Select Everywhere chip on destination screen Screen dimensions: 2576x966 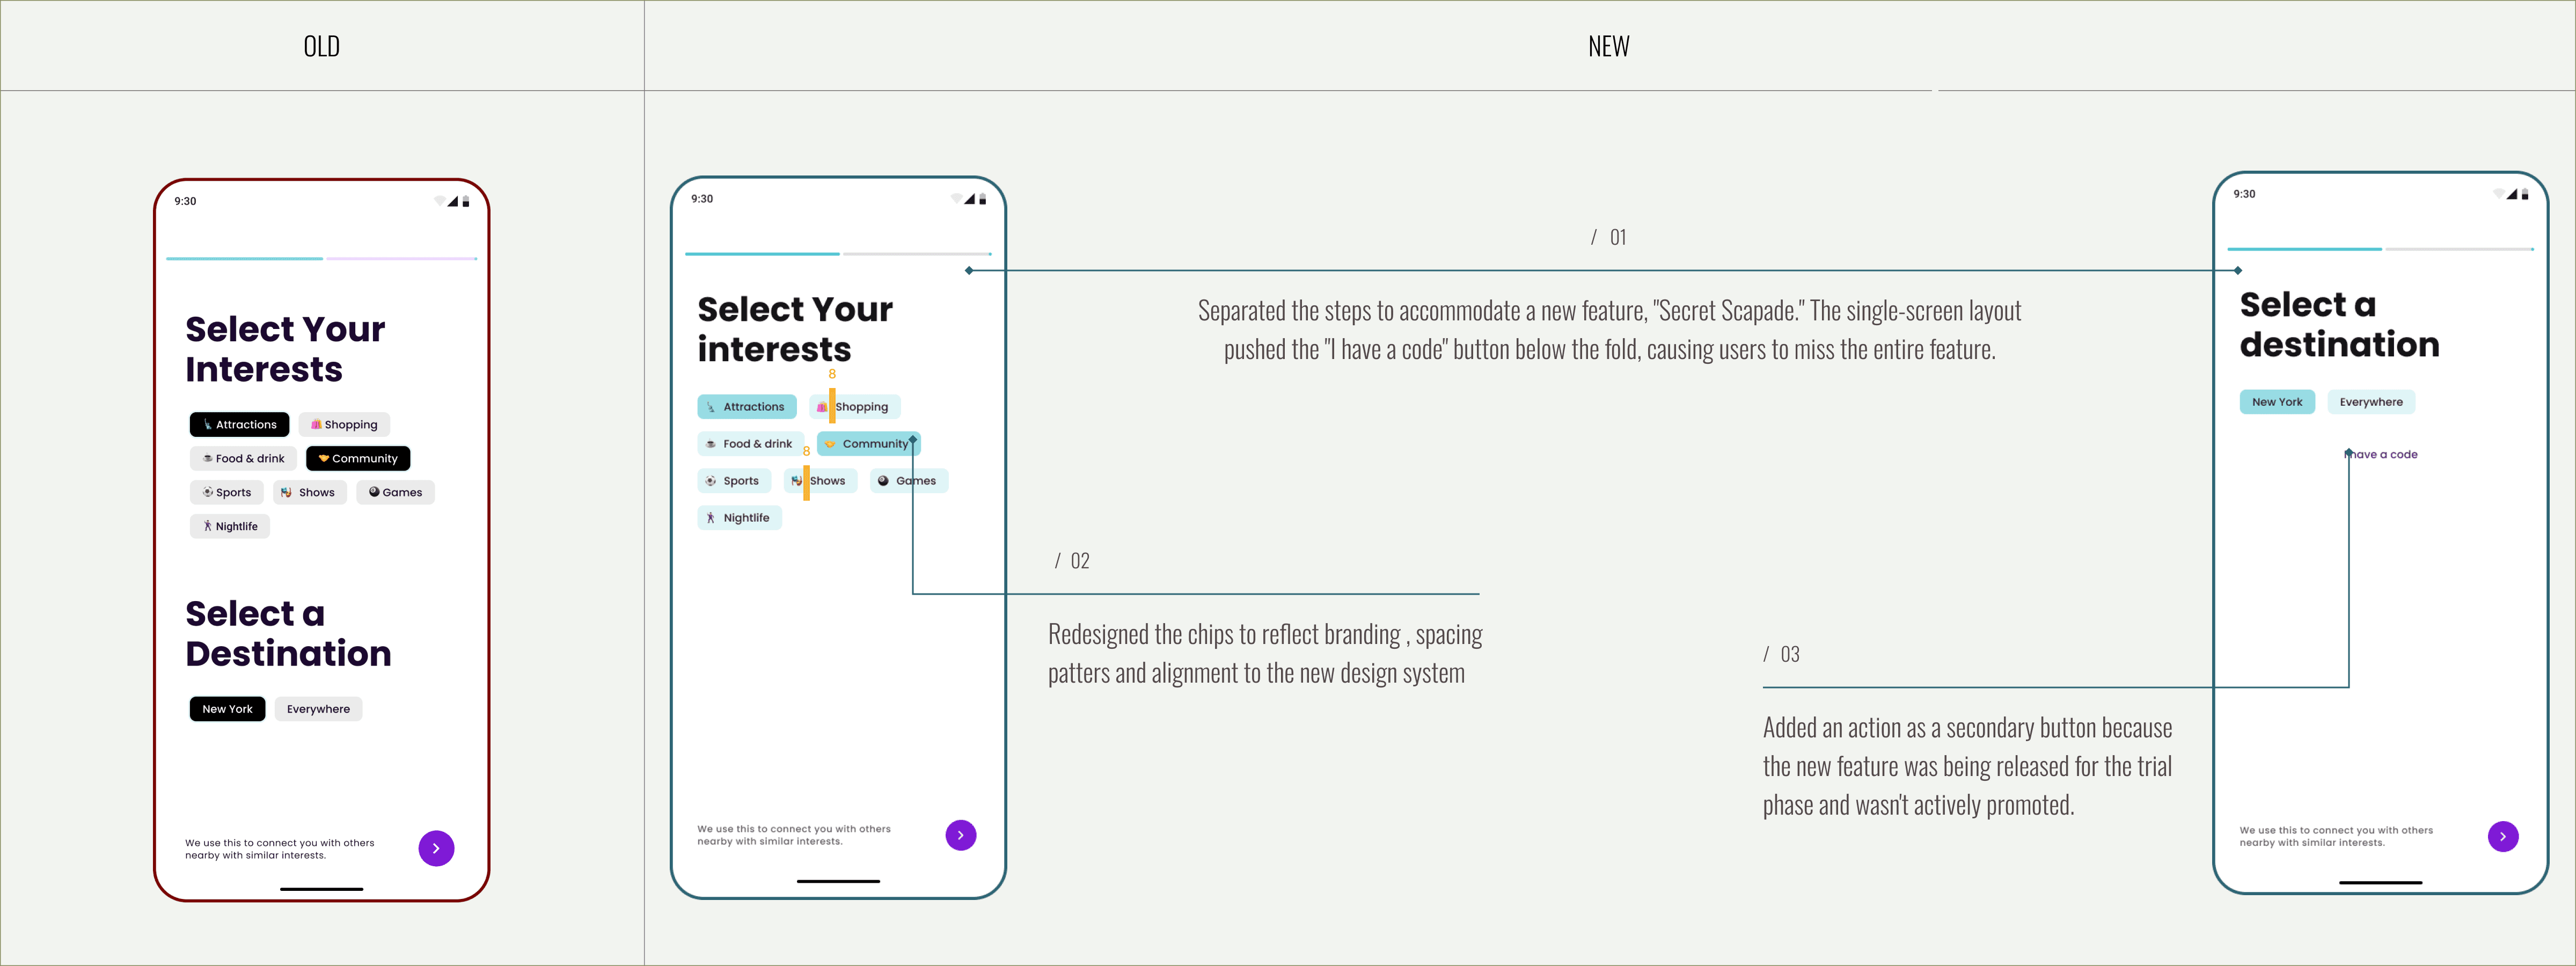(2370, 402)
